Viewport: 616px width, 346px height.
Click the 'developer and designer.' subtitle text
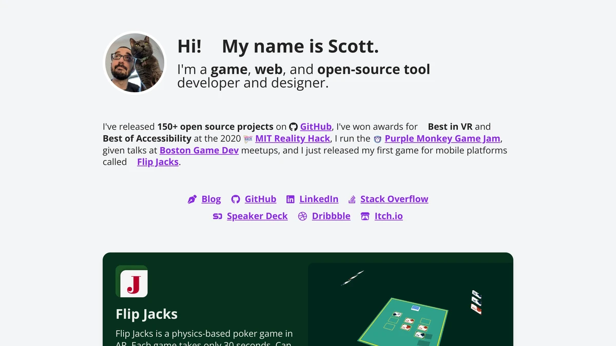(x=253, y=83)
